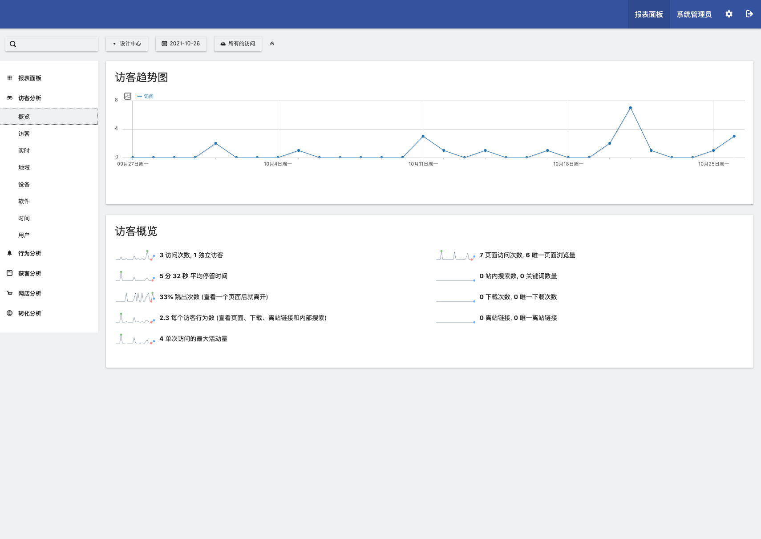Click the search magnifier icon
This screenshot has width=761, height=539.
point(13,44)
